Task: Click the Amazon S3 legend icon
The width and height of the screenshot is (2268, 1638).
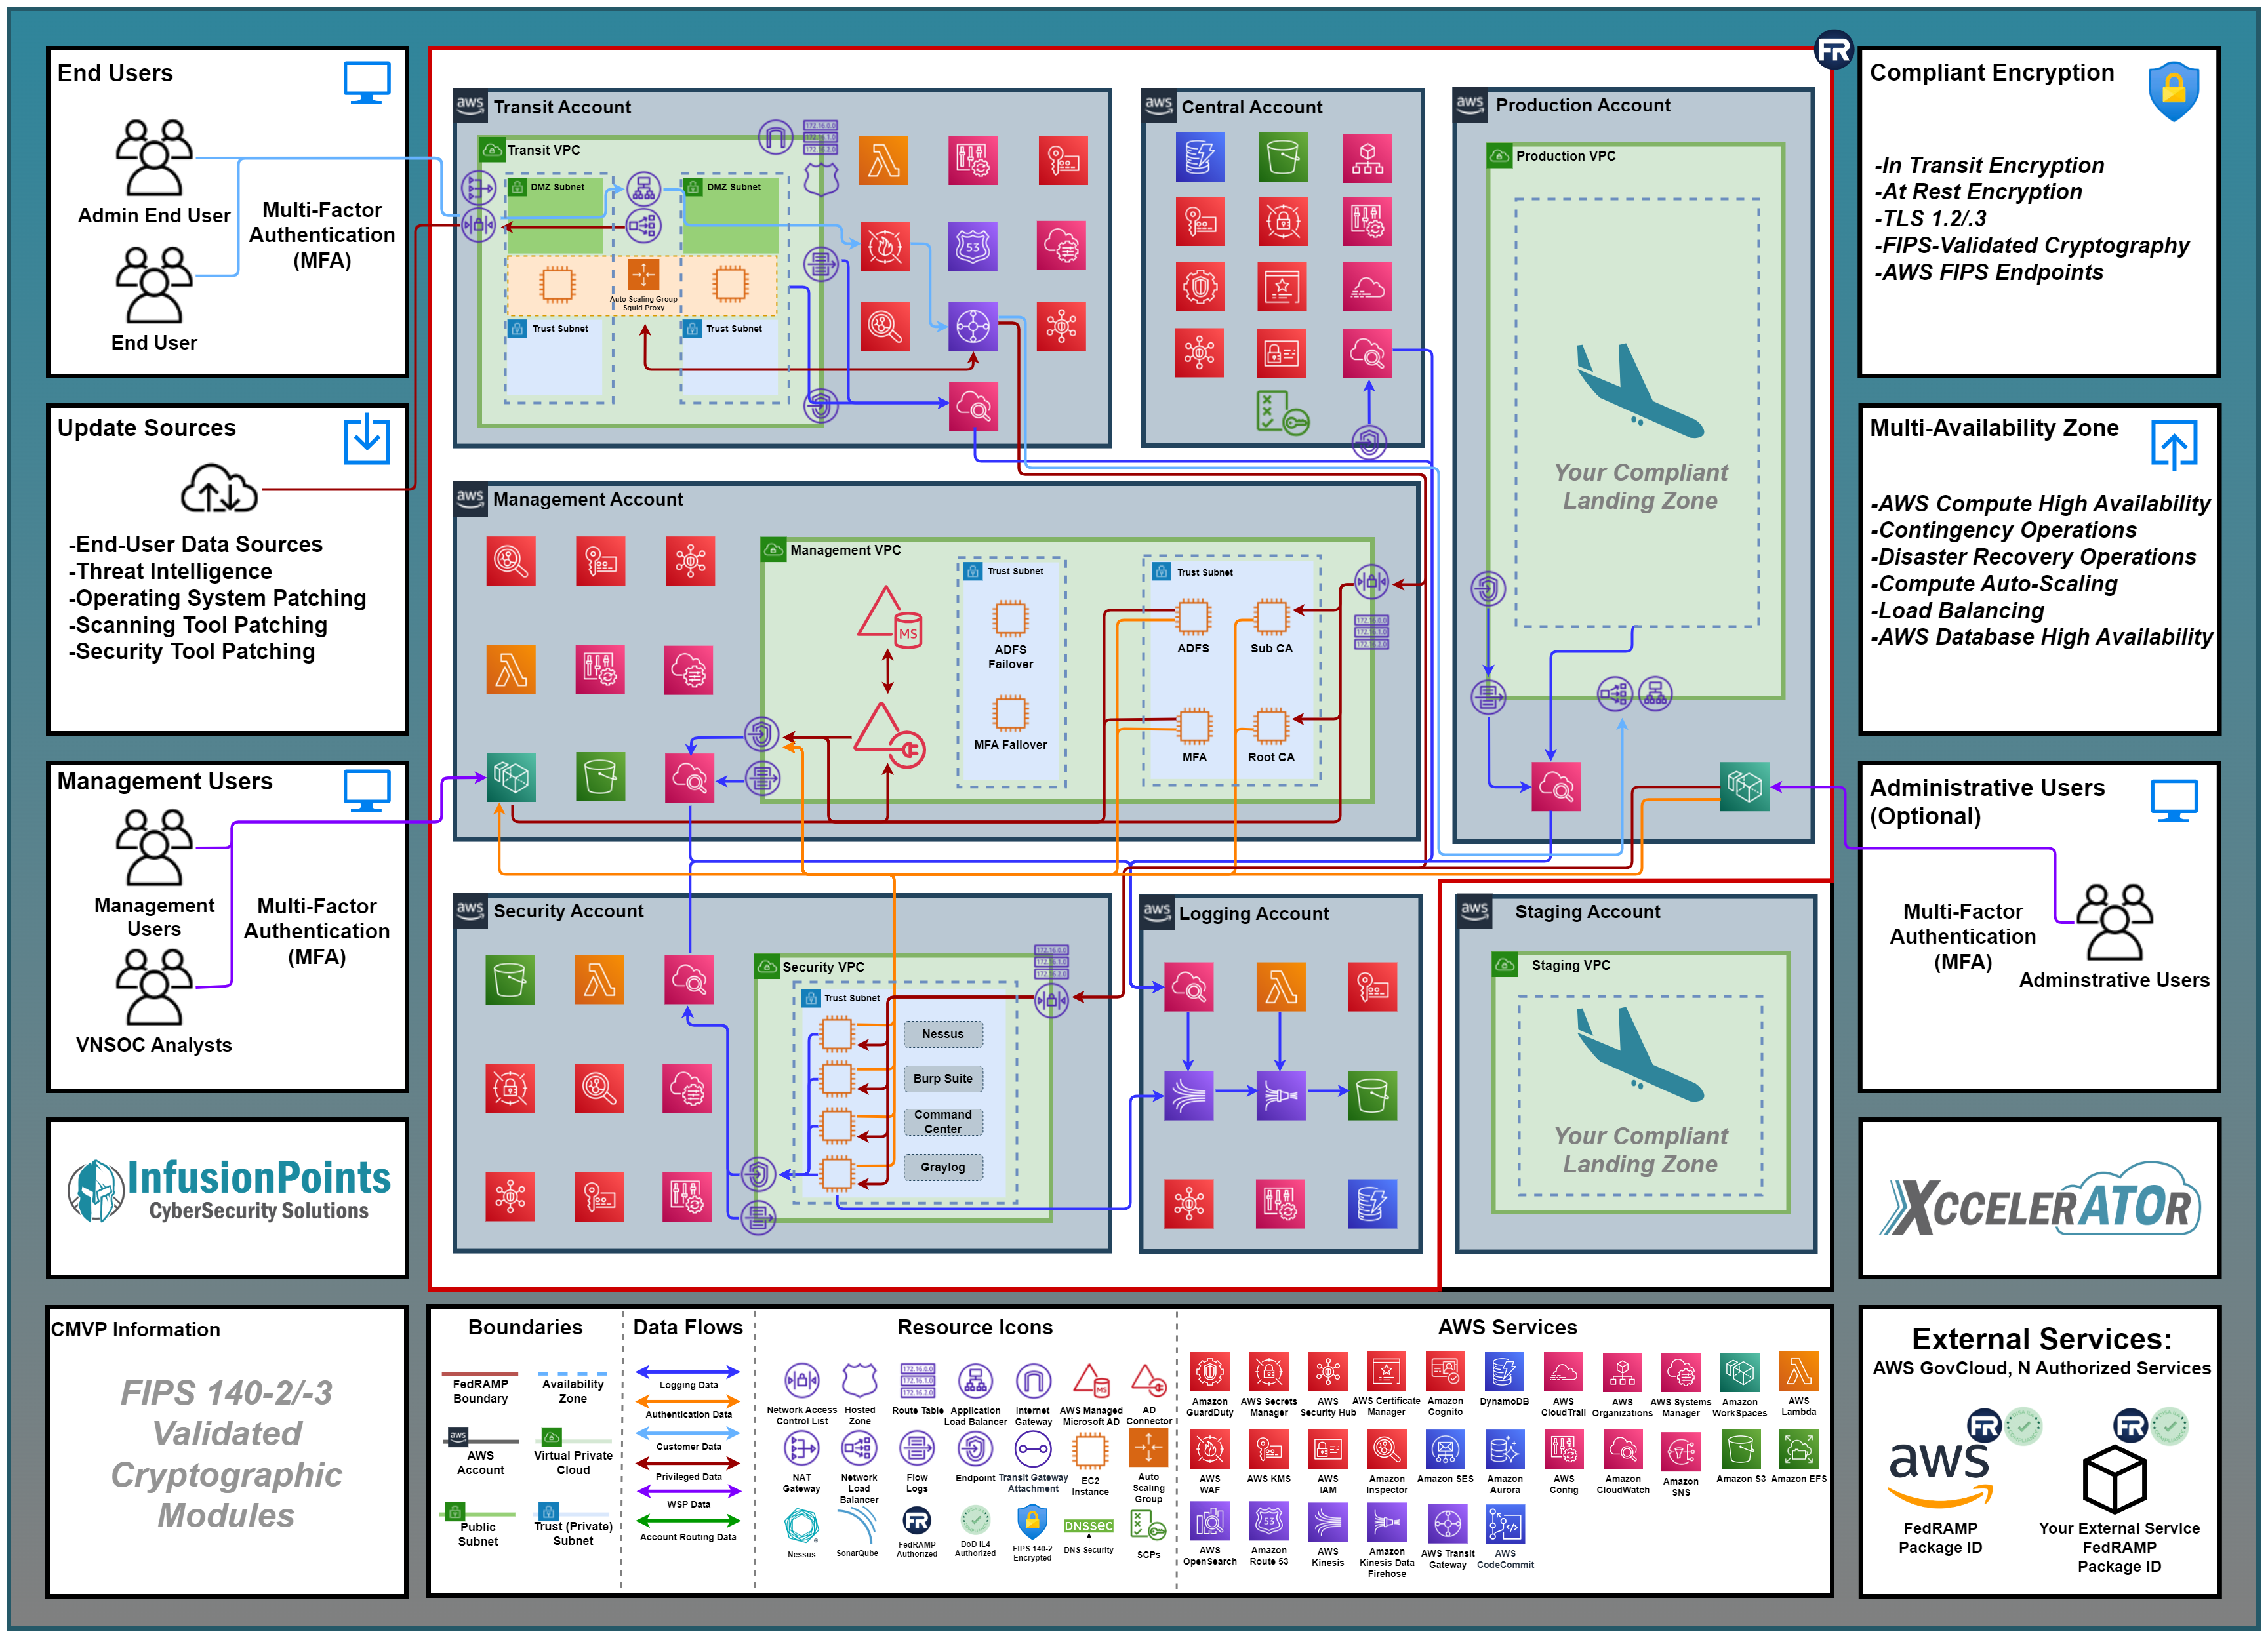Action: coord(1740,1449)
